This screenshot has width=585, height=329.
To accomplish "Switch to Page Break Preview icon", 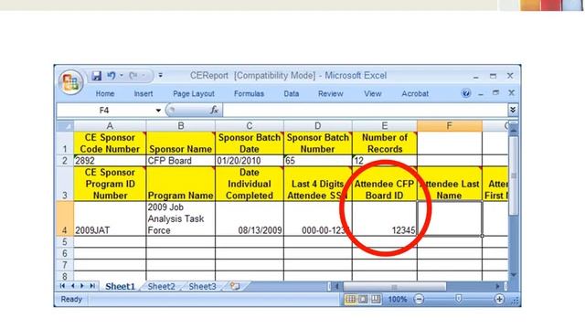I will point(376,299).
